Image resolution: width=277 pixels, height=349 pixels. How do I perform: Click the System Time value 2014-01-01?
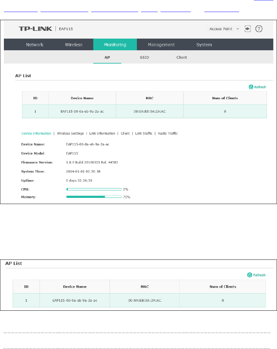[x=83, y=172]
